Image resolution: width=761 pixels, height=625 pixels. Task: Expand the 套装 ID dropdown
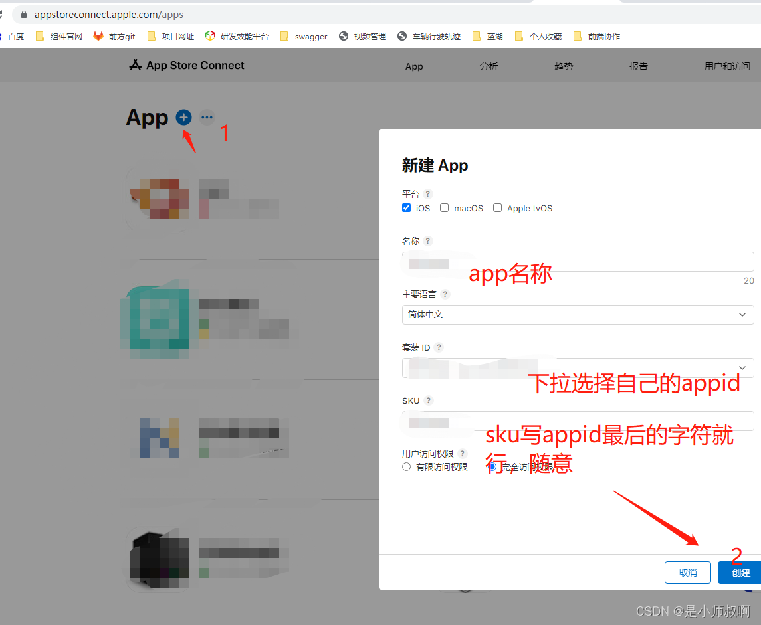578,367
